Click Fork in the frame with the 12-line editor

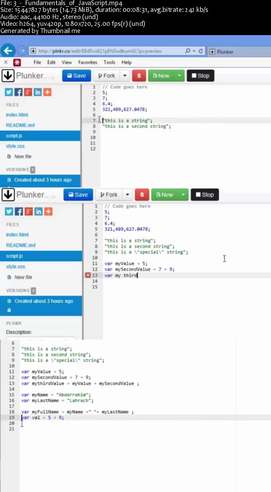[x=107, y=76]
